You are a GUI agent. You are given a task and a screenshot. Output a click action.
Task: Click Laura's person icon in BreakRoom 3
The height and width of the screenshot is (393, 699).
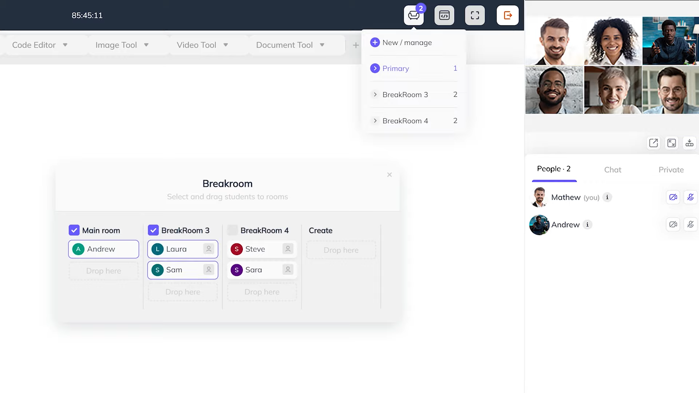209,249
